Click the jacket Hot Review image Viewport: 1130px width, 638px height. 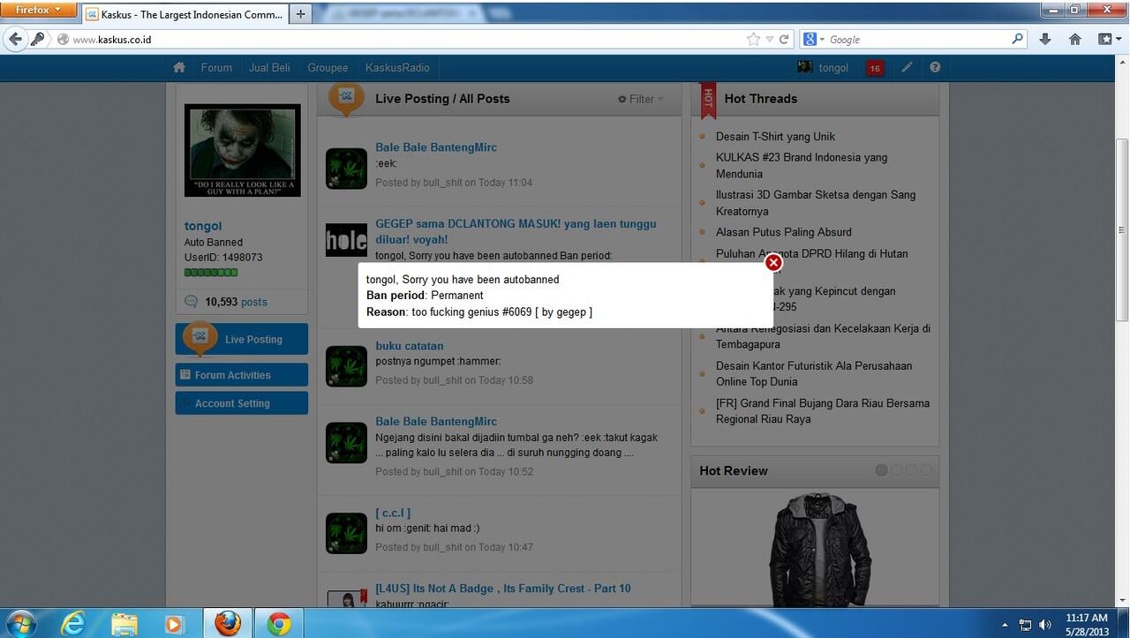814,547
